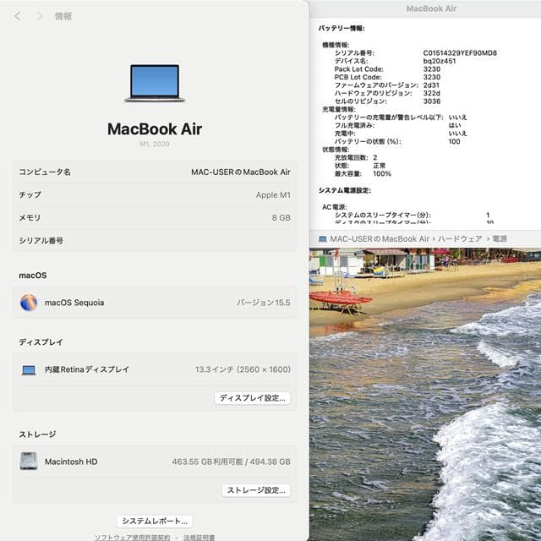Click laptop icon in System Report path bar
This screenshot has width=541, height=541.
click(x=323, y=238)
